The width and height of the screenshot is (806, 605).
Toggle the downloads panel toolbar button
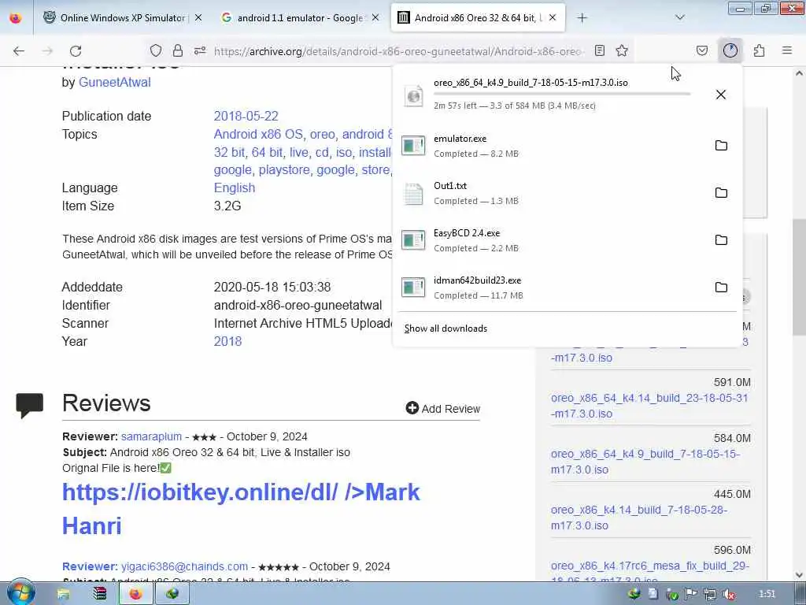pyautogui.click(x=730, y=50)
